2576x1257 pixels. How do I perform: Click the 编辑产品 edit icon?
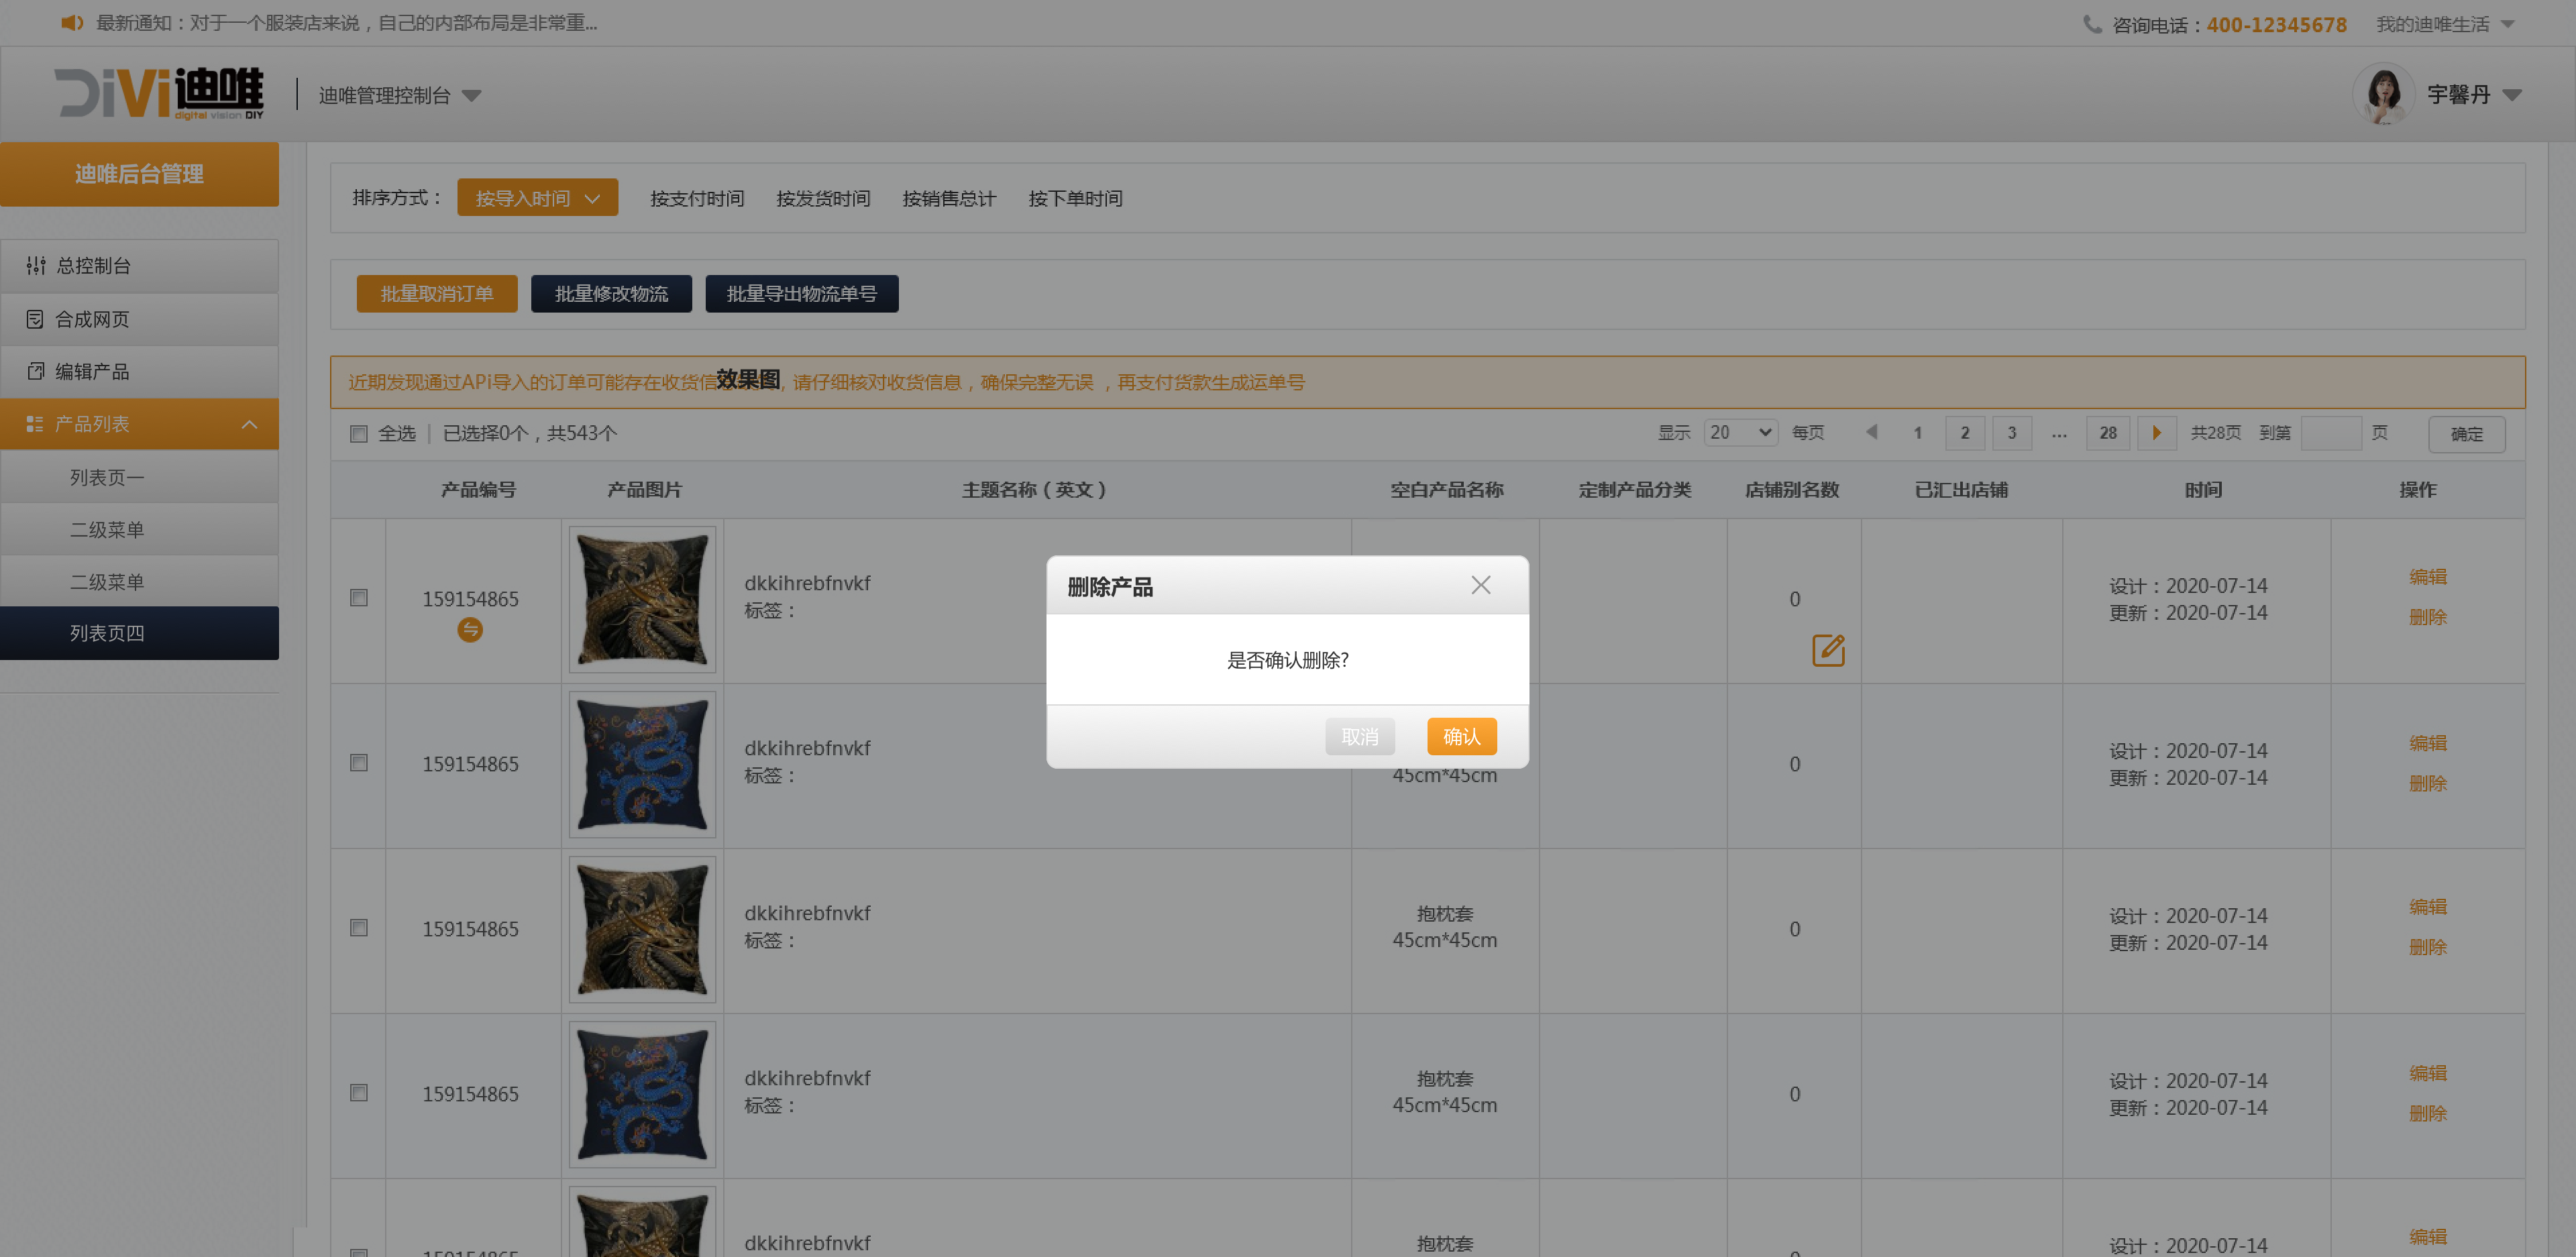[35, 372]
